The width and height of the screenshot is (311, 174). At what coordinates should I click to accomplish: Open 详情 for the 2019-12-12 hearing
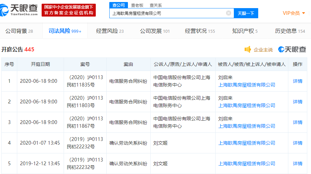click(297, 164)
